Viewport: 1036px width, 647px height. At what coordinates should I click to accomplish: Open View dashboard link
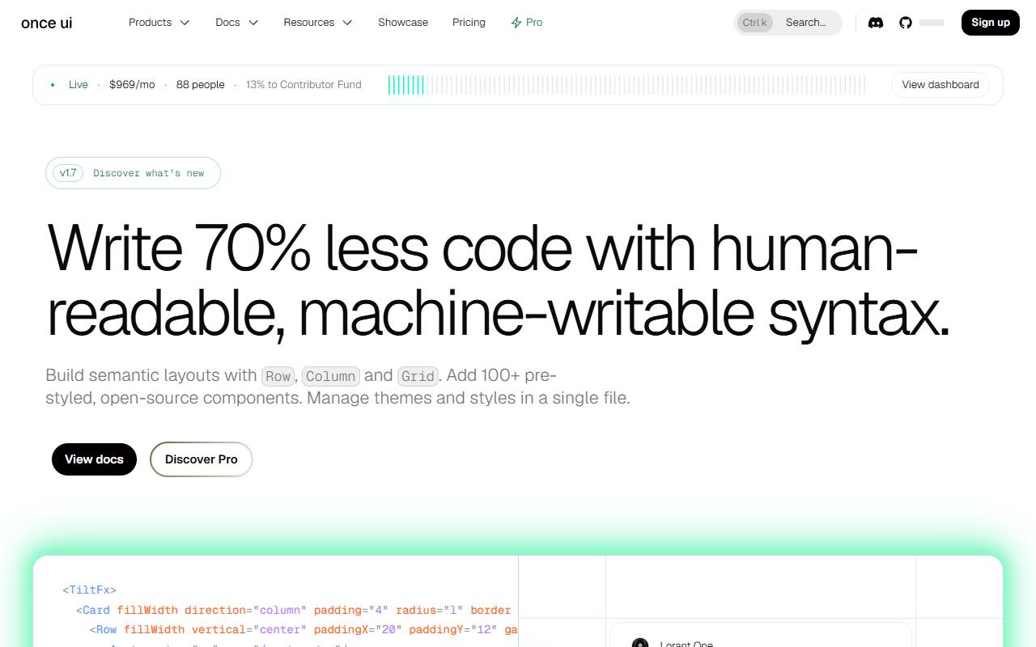(x=940, y=85)
